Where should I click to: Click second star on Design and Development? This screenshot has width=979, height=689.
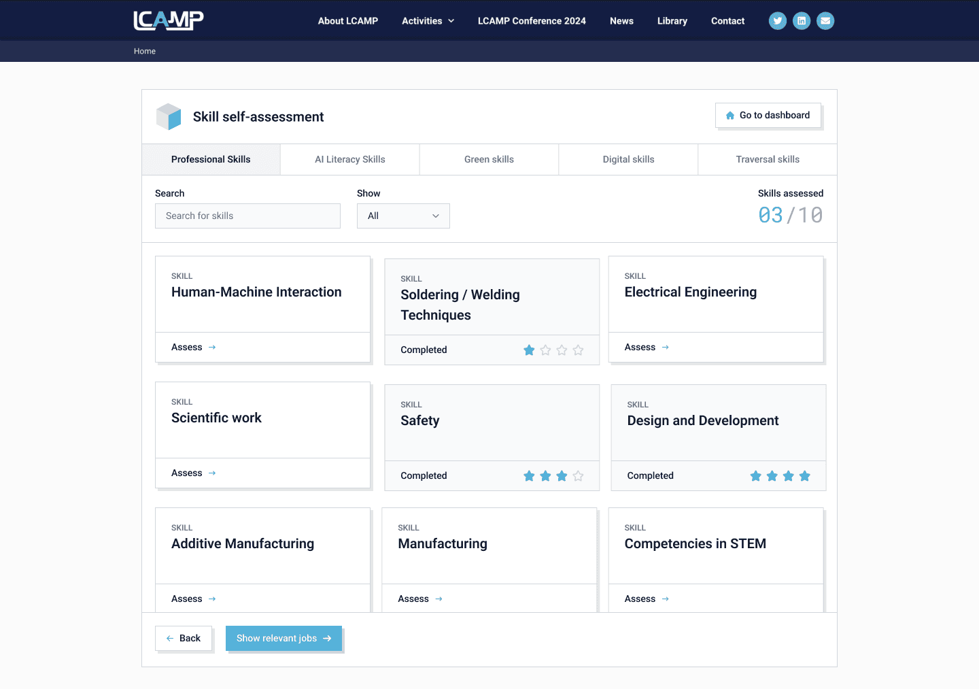pyautogui.click(x=772, y=475)
